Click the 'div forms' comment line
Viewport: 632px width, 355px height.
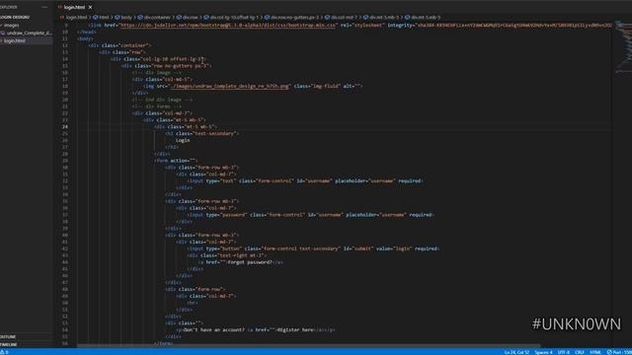157,106
